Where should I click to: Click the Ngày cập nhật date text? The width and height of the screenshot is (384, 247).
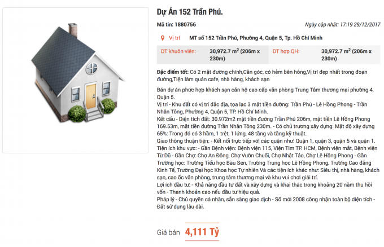click(343, 24)
